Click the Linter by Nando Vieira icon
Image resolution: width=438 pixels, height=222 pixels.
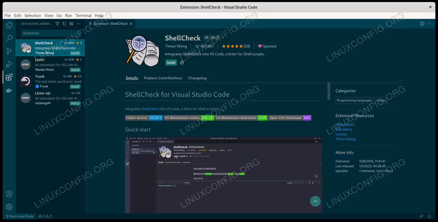[26, 64]
